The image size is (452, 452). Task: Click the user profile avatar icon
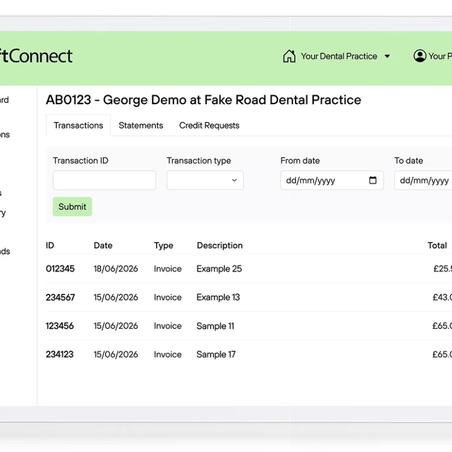[420, 56]
